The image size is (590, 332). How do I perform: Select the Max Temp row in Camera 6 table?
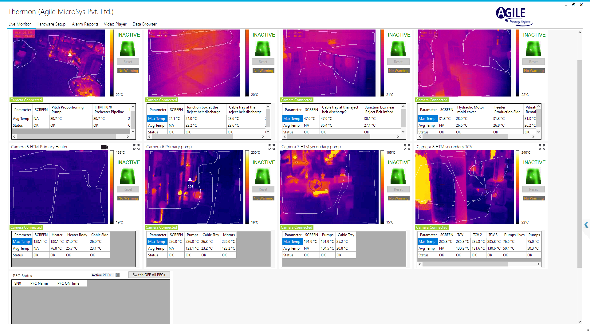(157, 241)
